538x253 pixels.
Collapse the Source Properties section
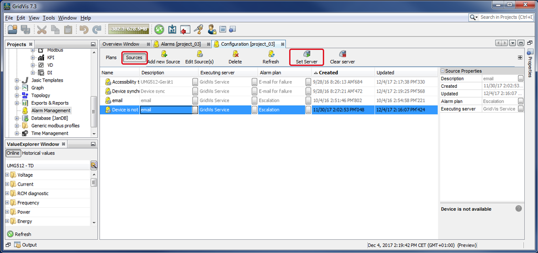(442, 71)
